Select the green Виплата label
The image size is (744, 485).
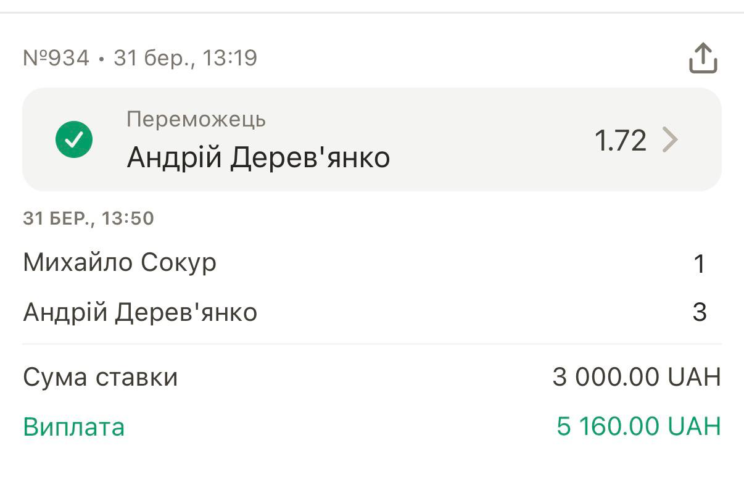click(x=74, y=427)
